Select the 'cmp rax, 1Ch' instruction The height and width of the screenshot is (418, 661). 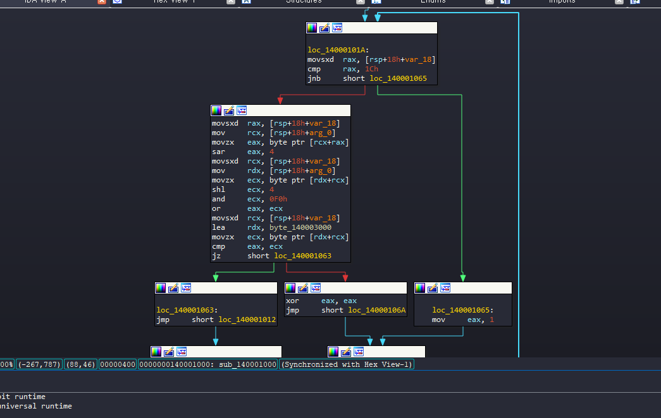[343, 69]
